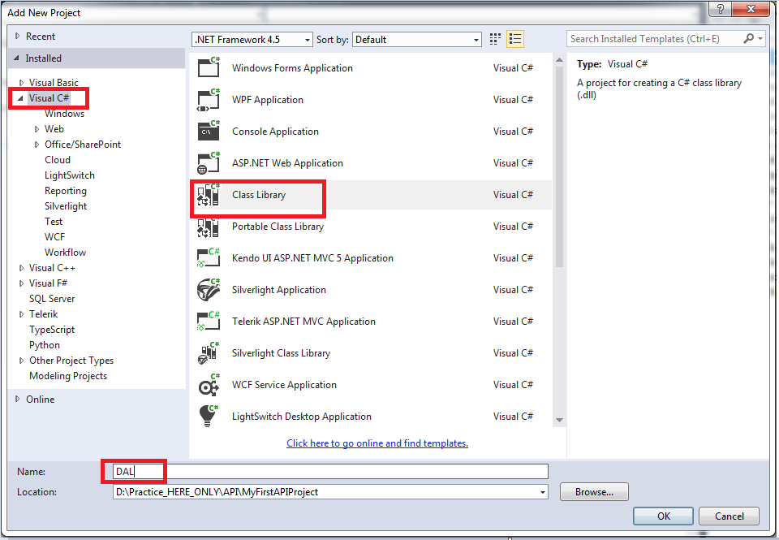Image resolution: width=779 pixels, height=540 pixels.
Task: Select the Console Application template icon
Action: pos(209,132)
